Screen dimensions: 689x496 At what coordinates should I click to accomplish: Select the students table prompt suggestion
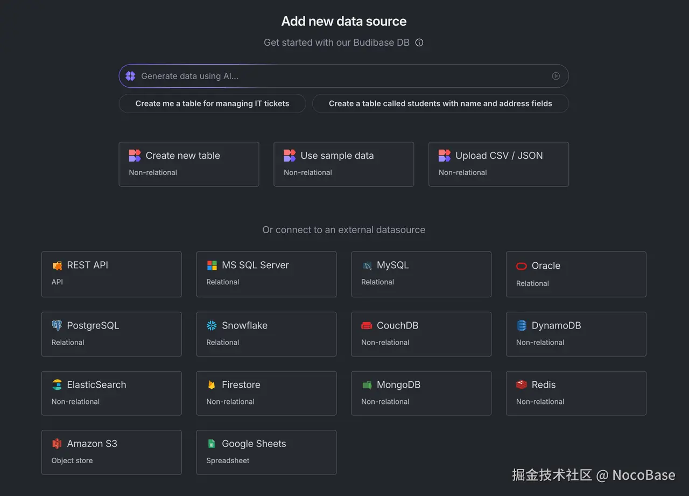(440, 103)
